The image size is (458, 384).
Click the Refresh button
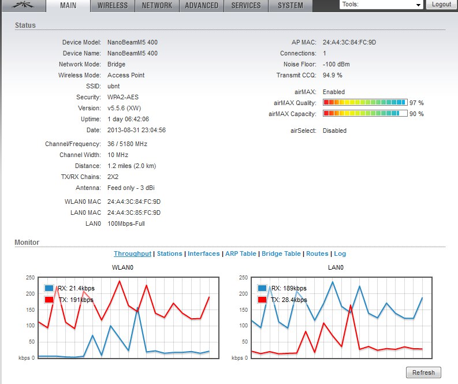coord(423,372)
